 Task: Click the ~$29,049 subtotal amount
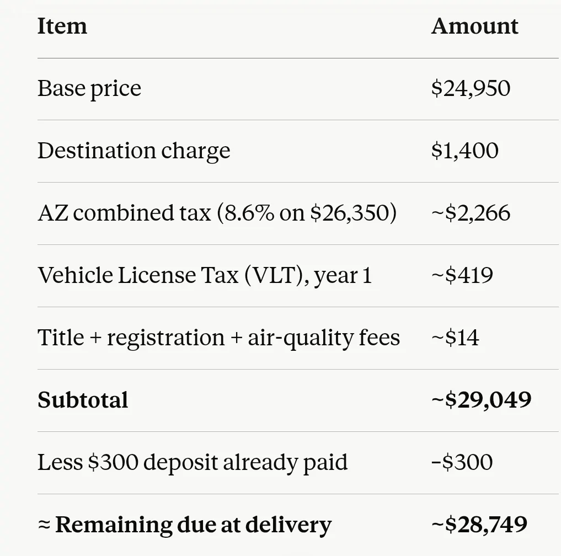(x=482, y=400)
